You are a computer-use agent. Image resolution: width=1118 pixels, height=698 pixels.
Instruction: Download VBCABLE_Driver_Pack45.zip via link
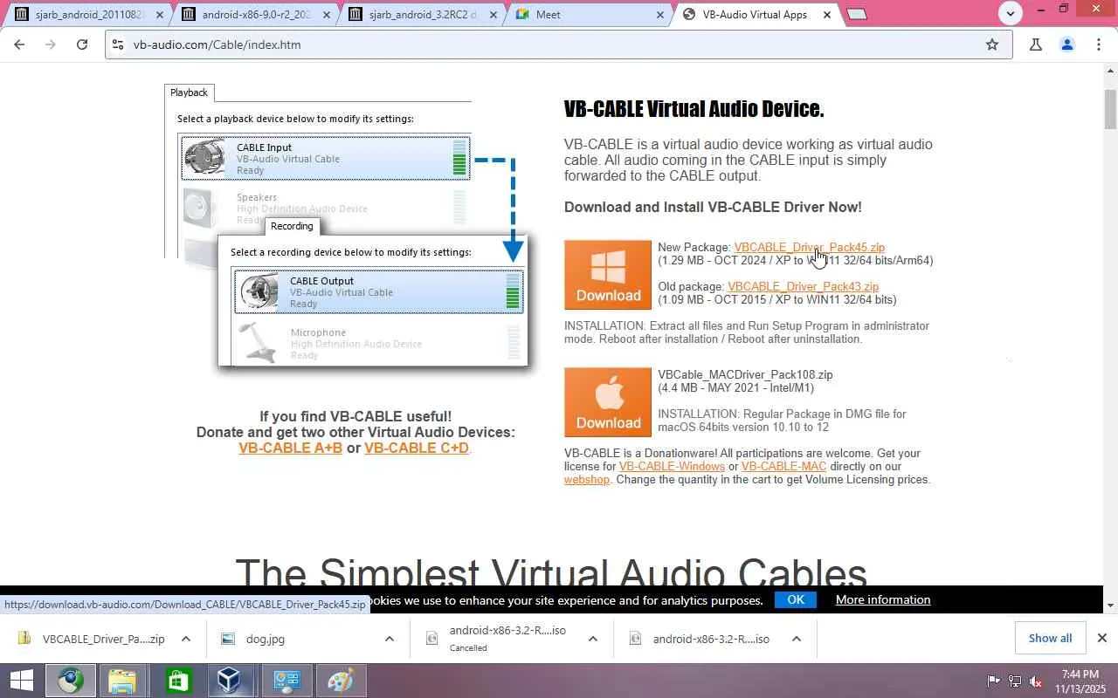tap(809, 248)
